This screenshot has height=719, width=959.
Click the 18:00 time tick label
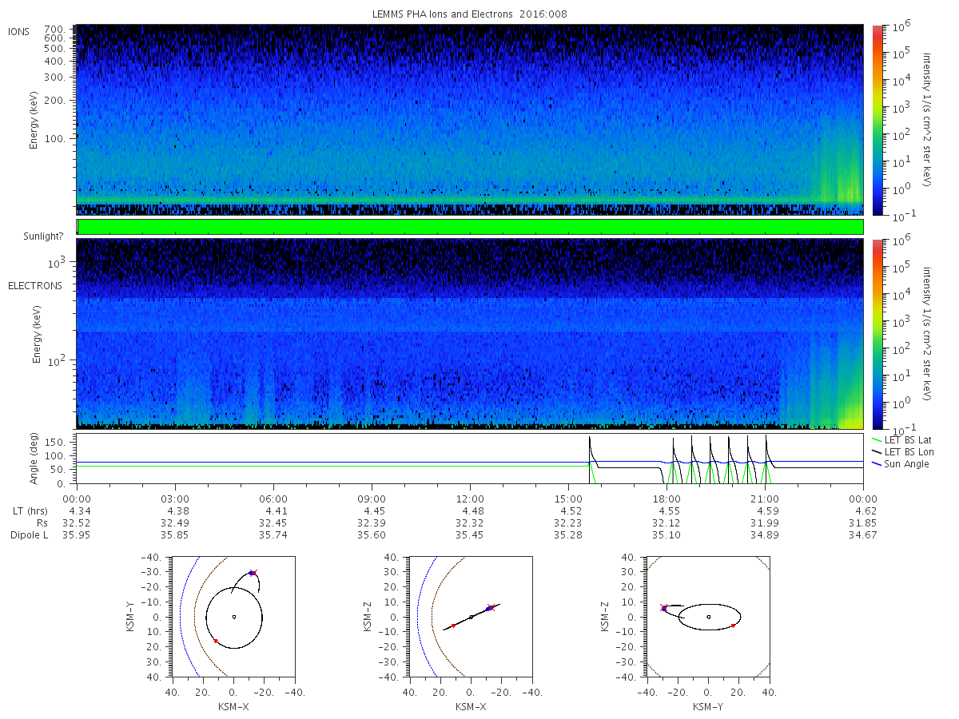coord(667,498)
